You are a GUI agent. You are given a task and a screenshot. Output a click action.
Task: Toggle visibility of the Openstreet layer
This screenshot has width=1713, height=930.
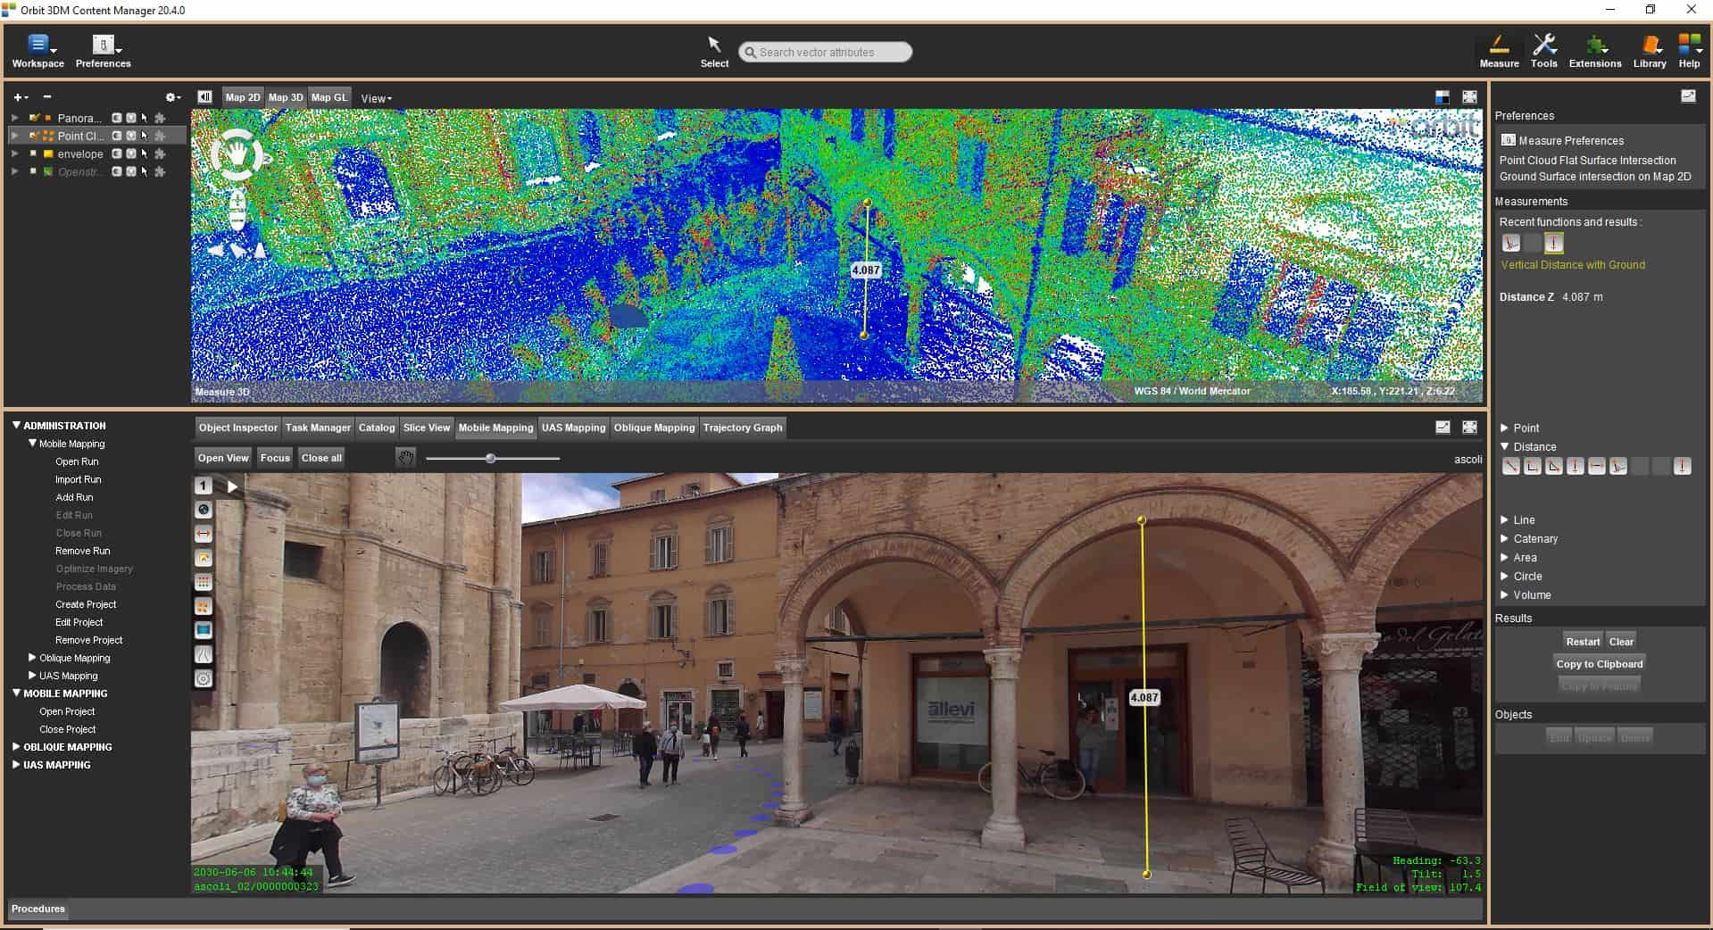pos(33,171)
